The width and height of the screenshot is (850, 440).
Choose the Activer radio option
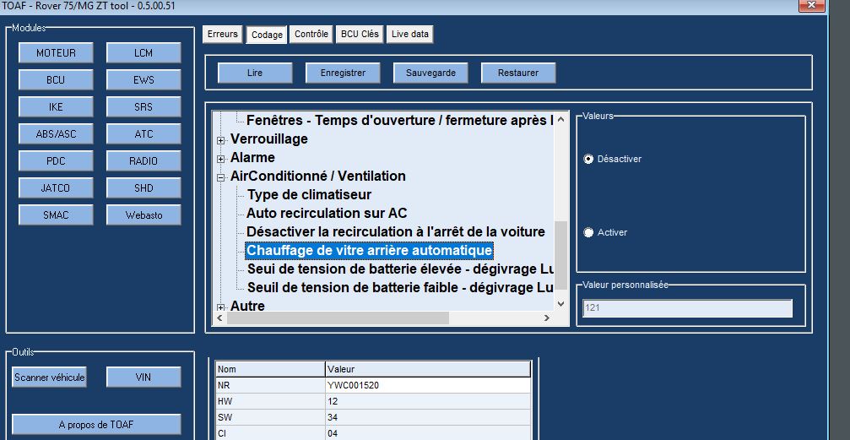click(588, 232)
